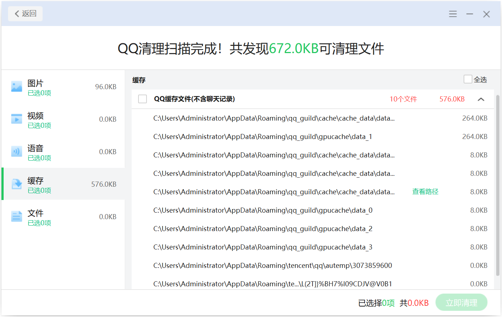Minimize the QQ cleanup window

[x=470, y=14]
